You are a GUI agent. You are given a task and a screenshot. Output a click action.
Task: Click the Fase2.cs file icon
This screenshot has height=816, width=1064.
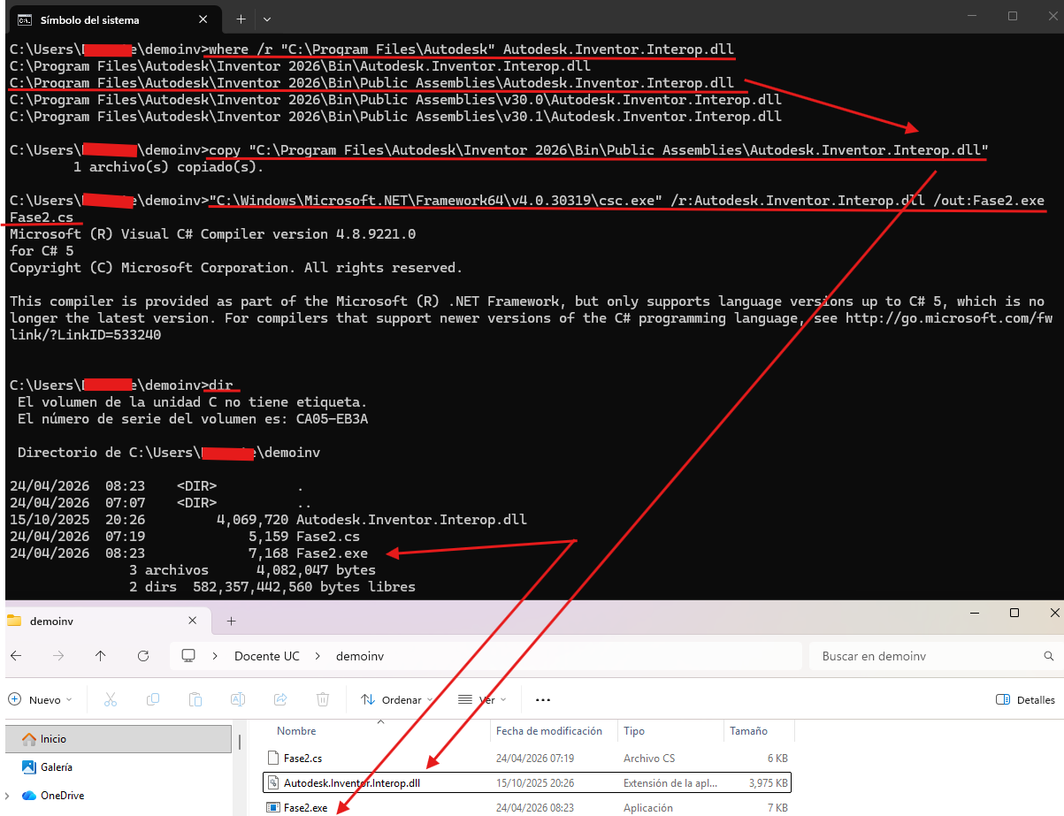[273, 759]
